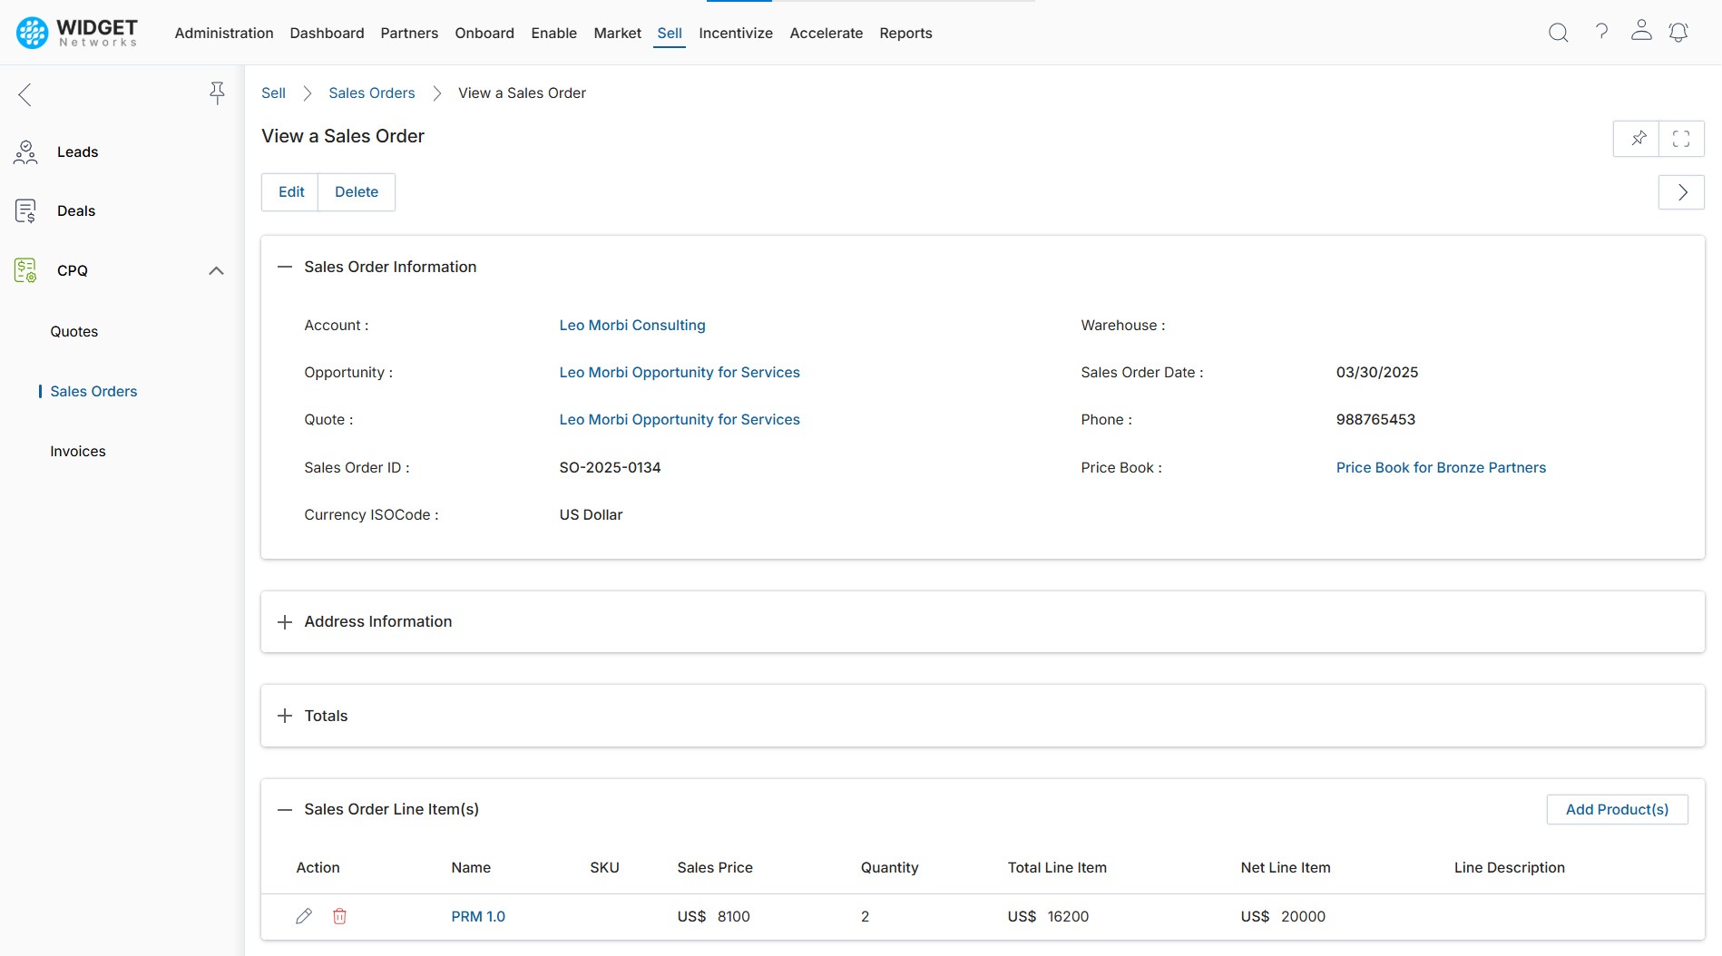Click the Add Product(s) button
Viewport: 1722px width, 956px height.
click(x=1617, y=809)
